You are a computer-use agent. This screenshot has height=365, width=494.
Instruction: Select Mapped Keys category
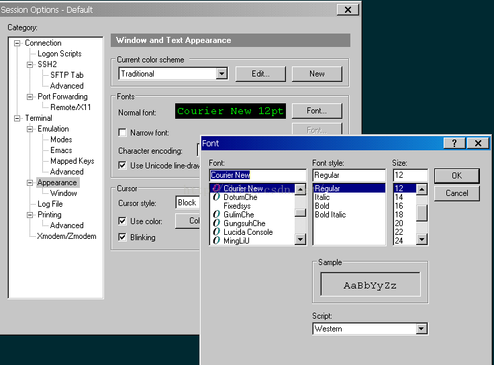(x=72, y=161)
